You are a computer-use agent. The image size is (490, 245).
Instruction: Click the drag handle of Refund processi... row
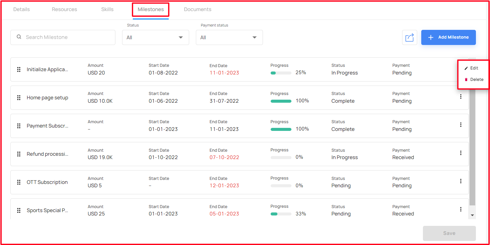coord(19,154)
